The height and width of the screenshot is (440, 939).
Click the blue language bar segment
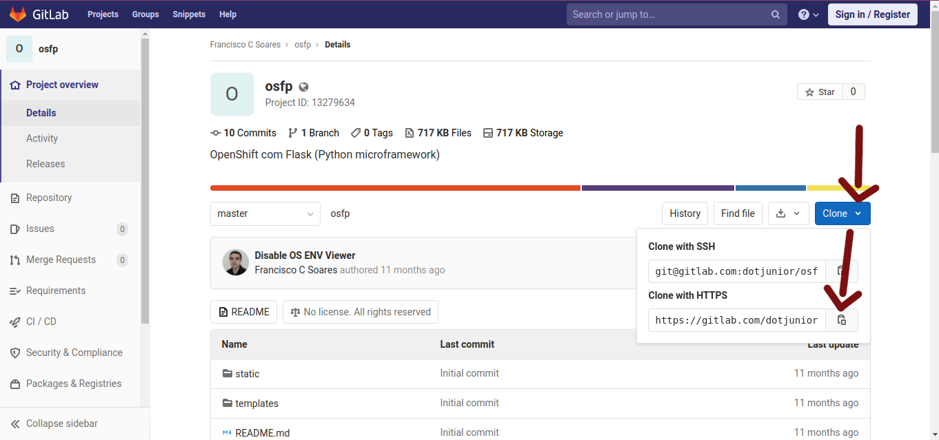coord(771,188)
